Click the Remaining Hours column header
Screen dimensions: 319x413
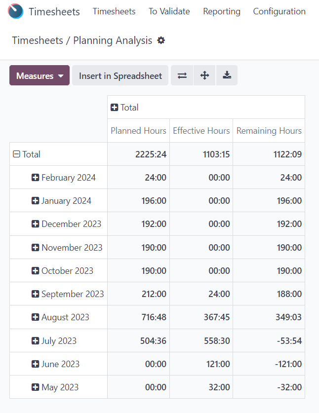tap(269, 131)
